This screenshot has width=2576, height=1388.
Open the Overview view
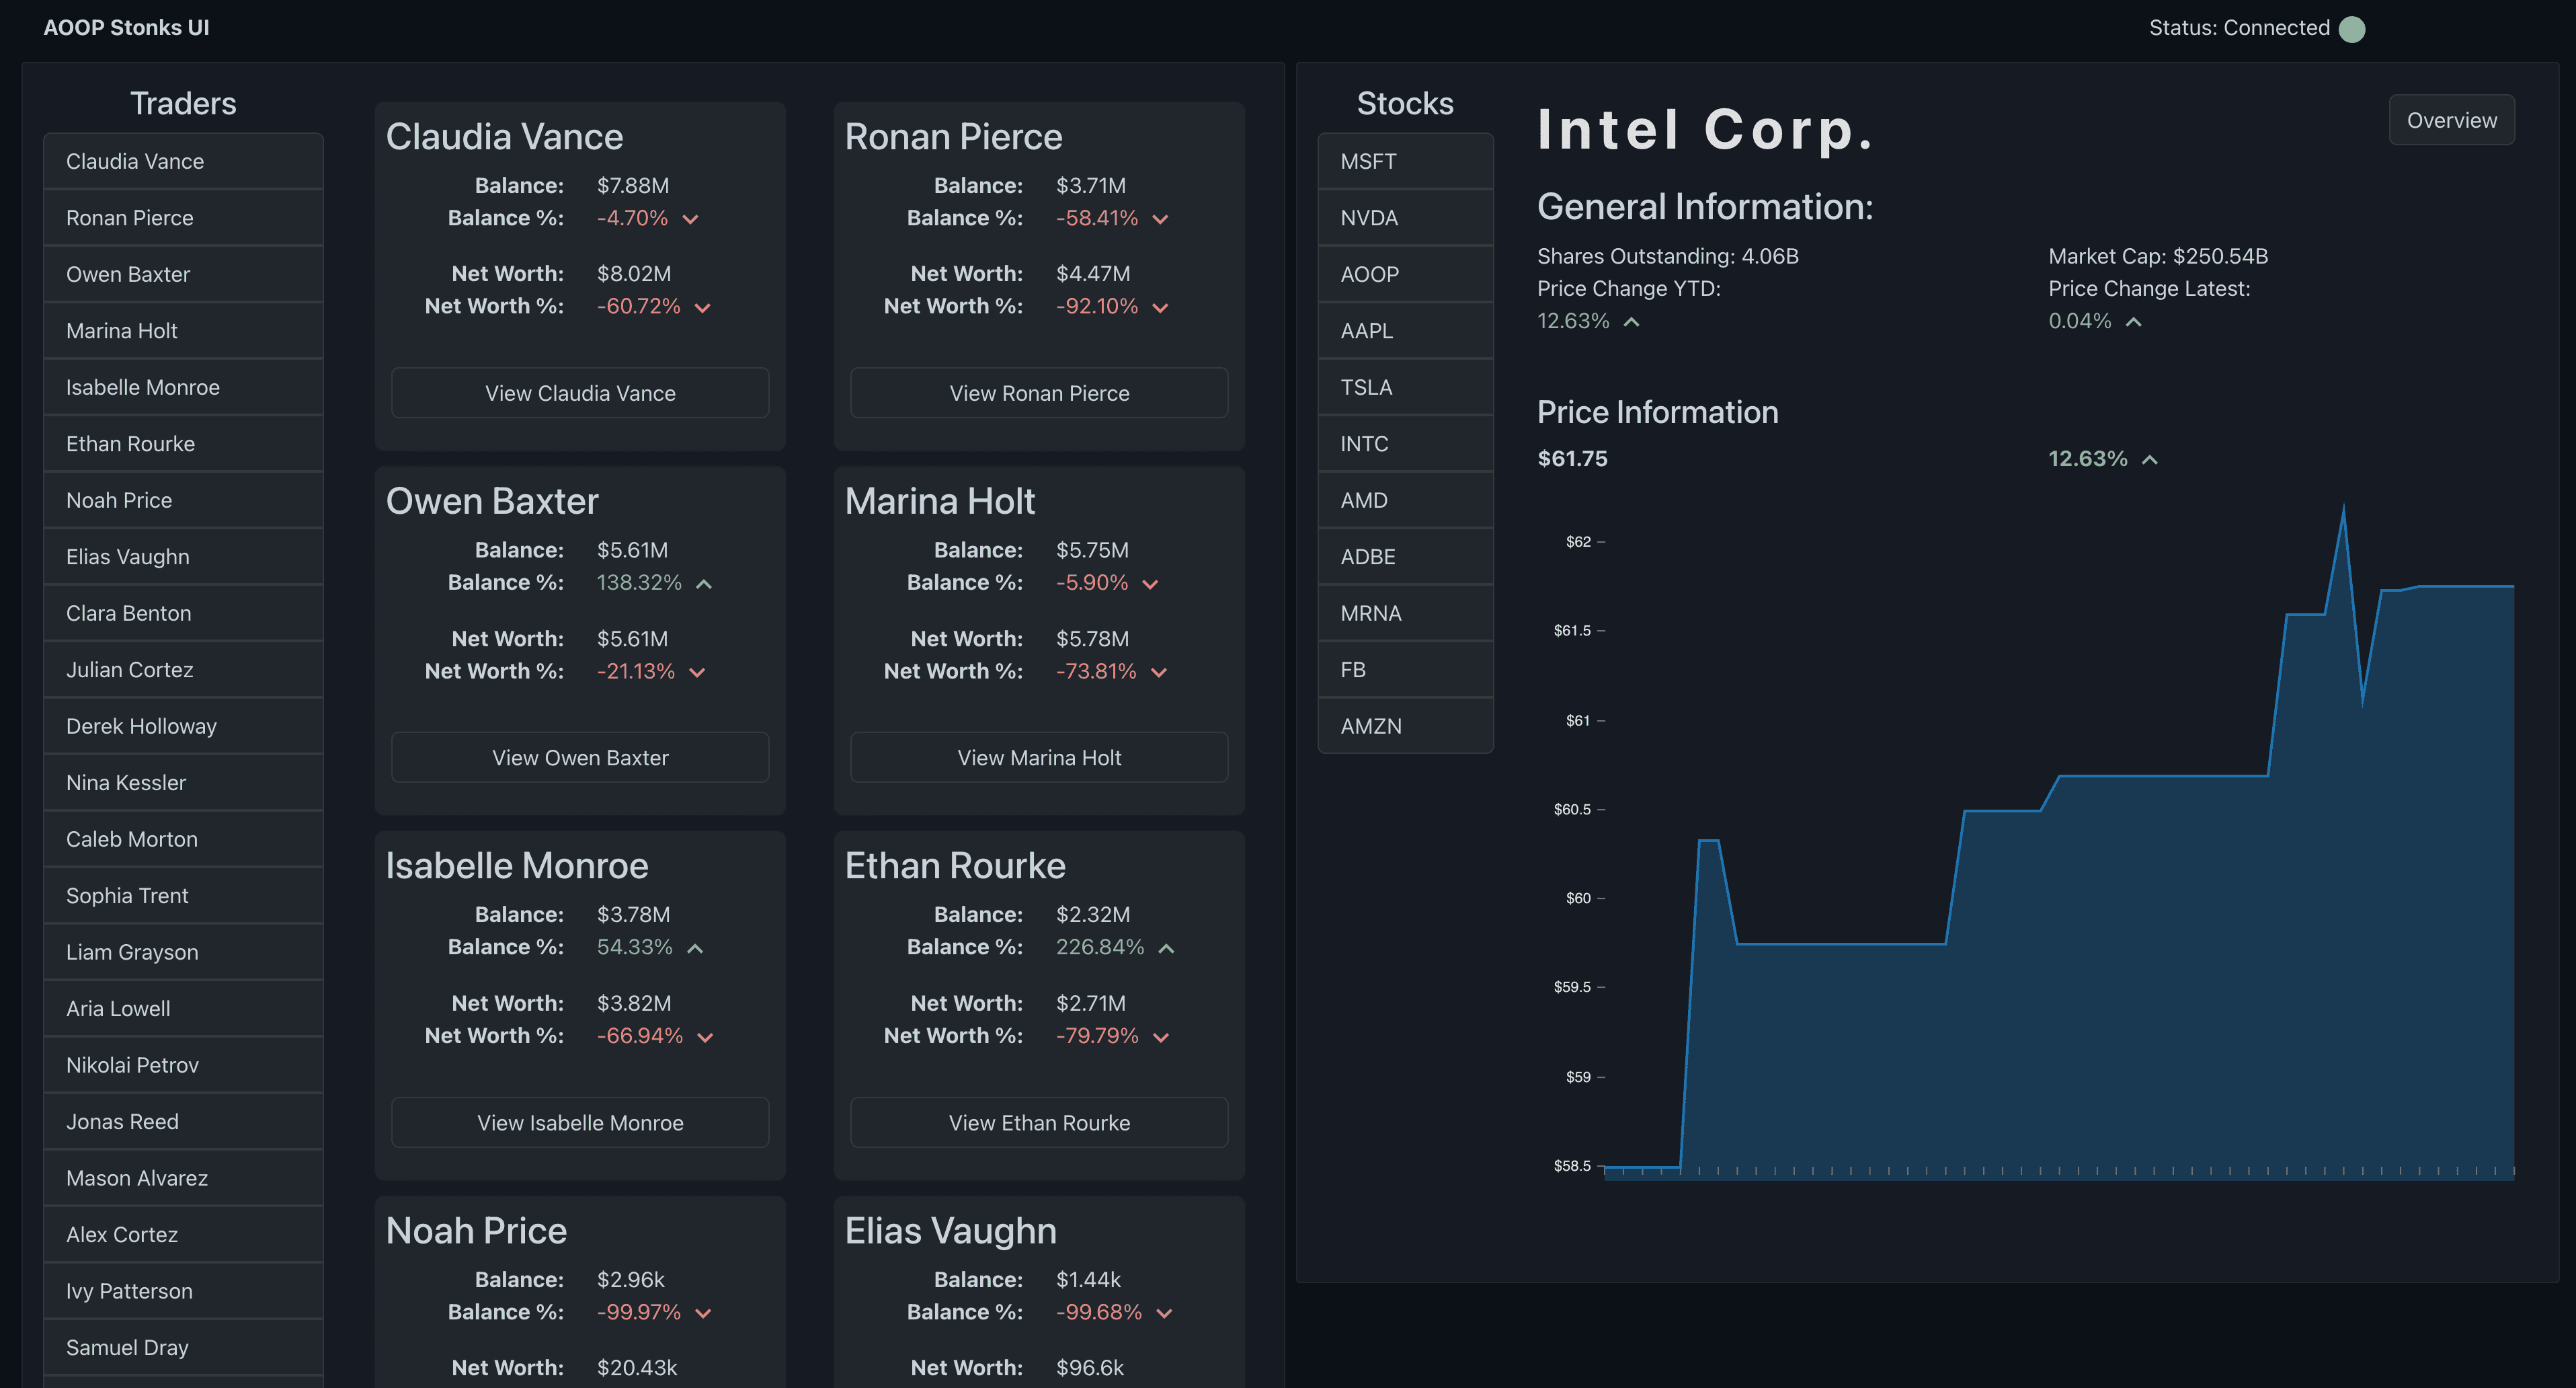(x=2451, y=119)
